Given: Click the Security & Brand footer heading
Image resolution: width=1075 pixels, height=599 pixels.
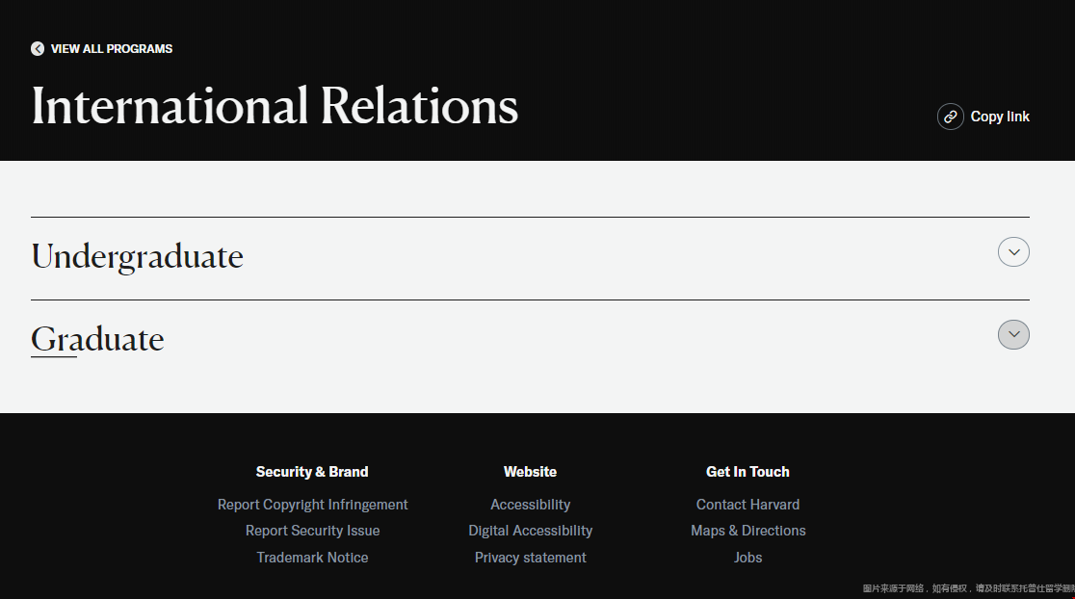Looking at the screenshot, I should pyautogui.click(x=312, y=472).
